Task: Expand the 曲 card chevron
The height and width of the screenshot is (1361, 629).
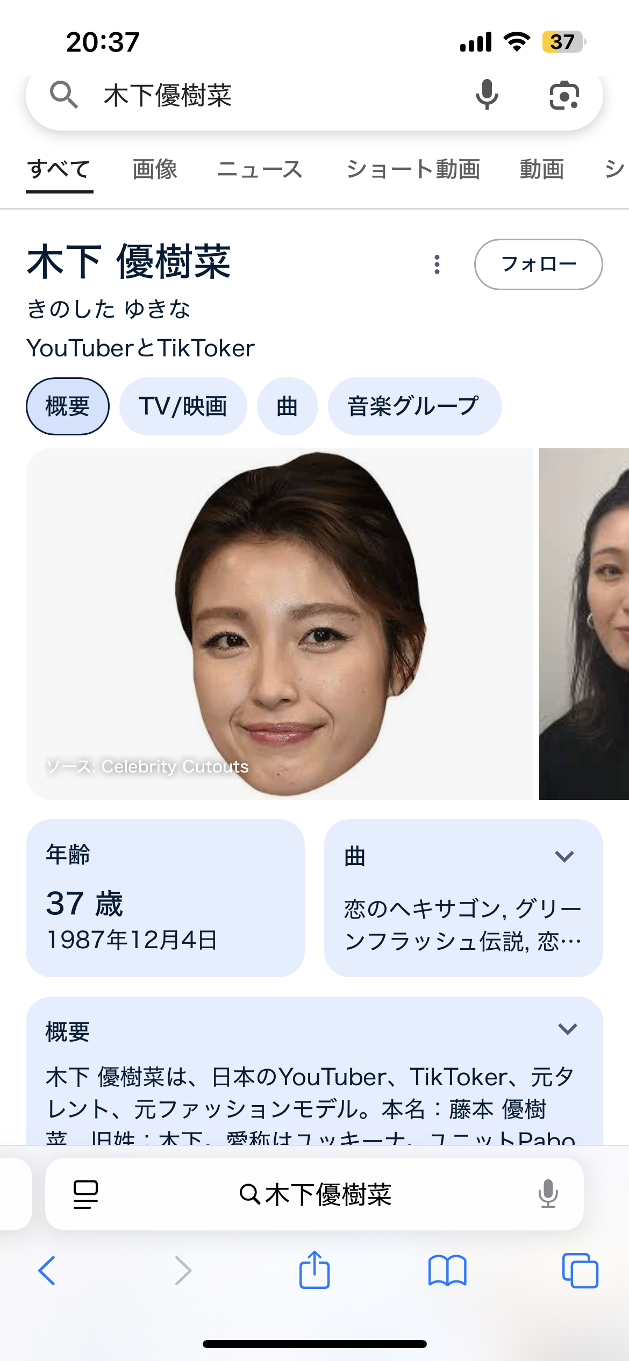Action: tap(564, 856)
